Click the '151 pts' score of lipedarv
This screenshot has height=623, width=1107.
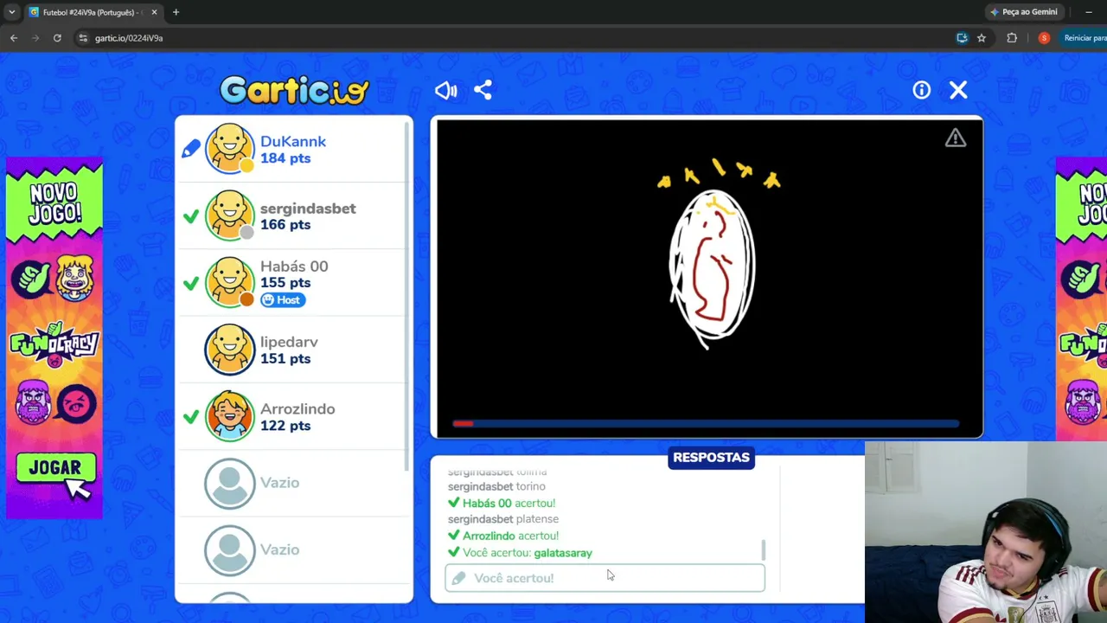pos(285,359)
